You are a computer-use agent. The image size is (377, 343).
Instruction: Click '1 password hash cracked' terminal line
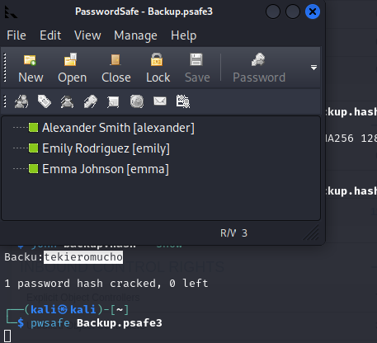click(x=106, y=284)
